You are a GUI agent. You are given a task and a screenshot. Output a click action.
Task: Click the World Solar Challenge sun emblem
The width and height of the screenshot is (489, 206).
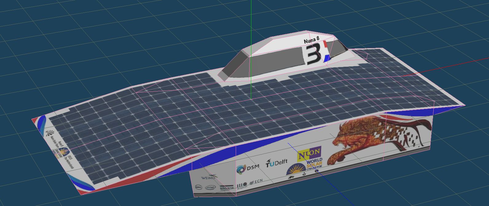pos(296,170)
